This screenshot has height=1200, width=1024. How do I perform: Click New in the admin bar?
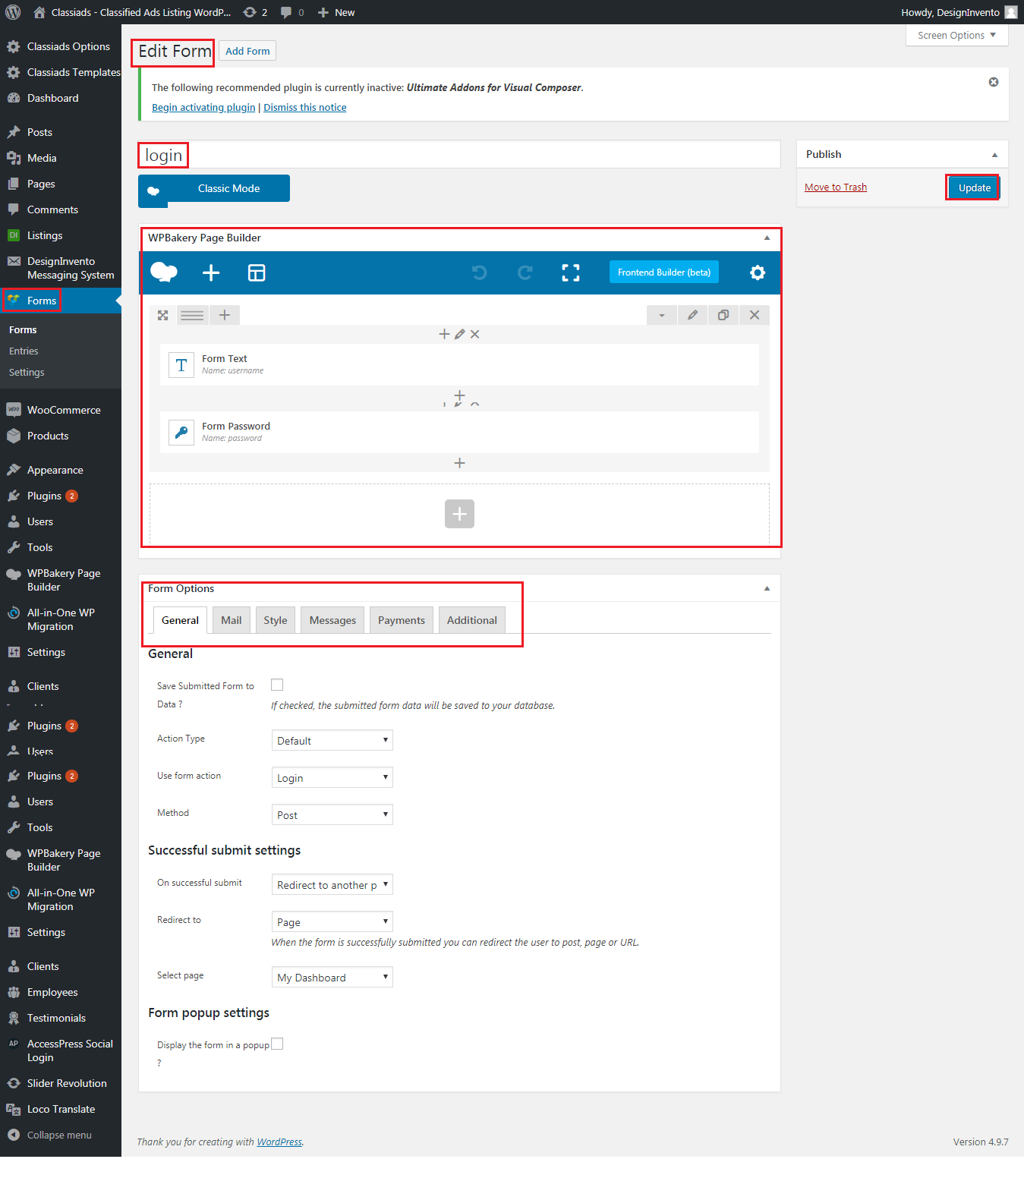pos(336,12)
